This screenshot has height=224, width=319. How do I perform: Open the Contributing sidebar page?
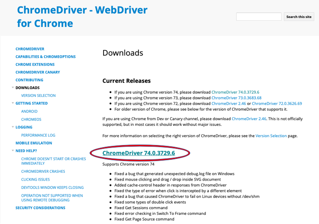[x=29, y=80]
